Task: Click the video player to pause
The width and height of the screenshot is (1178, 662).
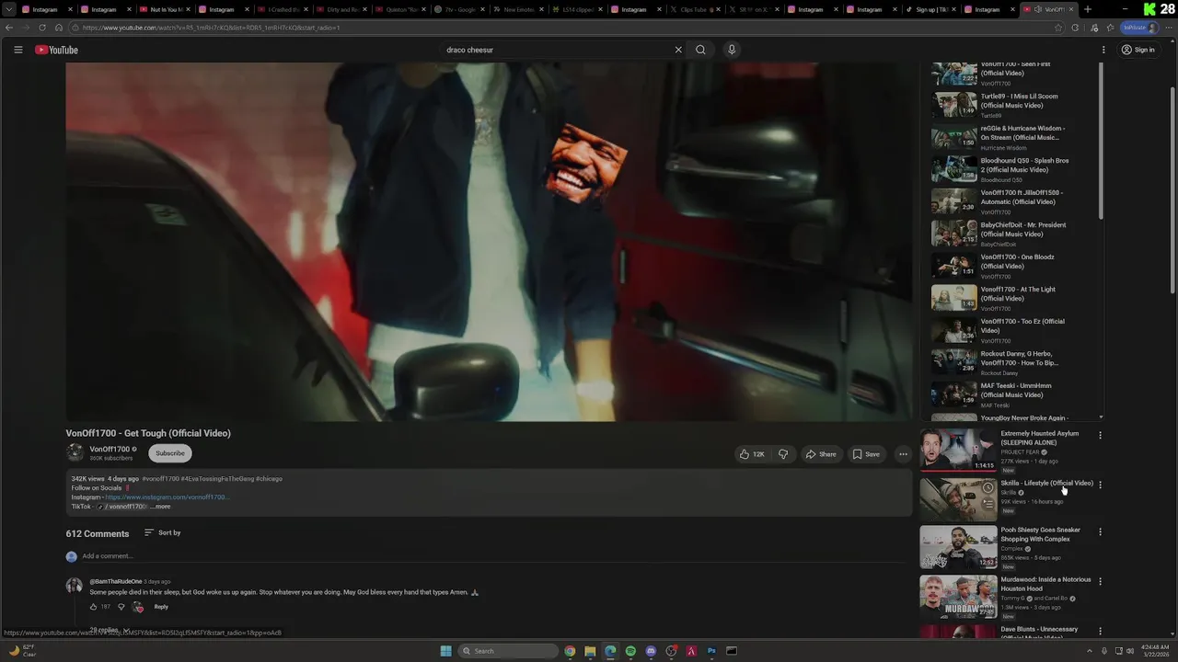Action: click(x=489, y=242)
